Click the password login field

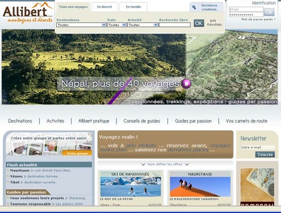pos(246,15)
